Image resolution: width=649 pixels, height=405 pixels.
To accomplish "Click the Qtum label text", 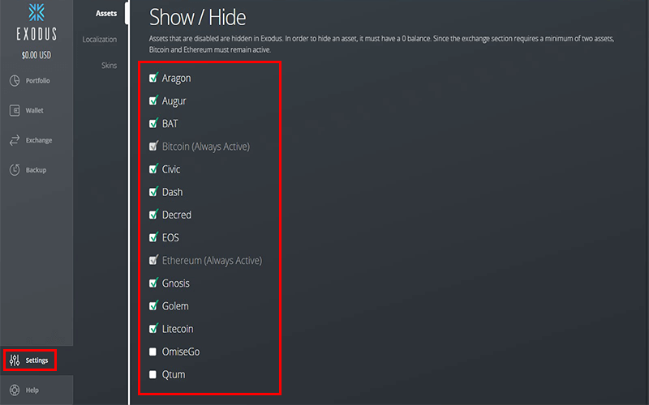I will (174, 374).
